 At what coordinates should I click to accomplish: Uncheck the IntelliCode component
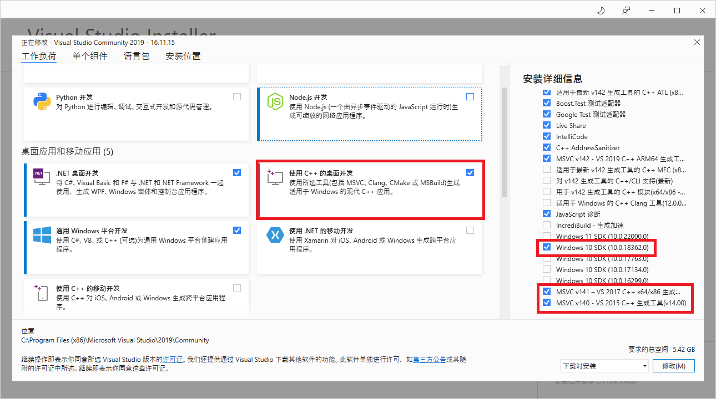[x=547, y=136]
